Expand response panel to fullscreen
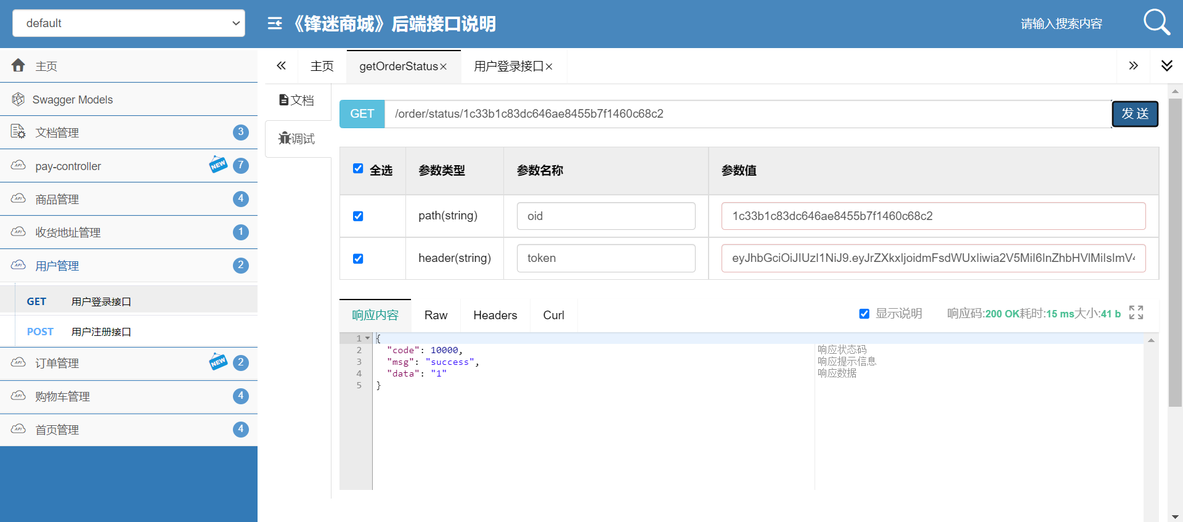Viewport: 1183px width, 522px height. coord(1136,312)
